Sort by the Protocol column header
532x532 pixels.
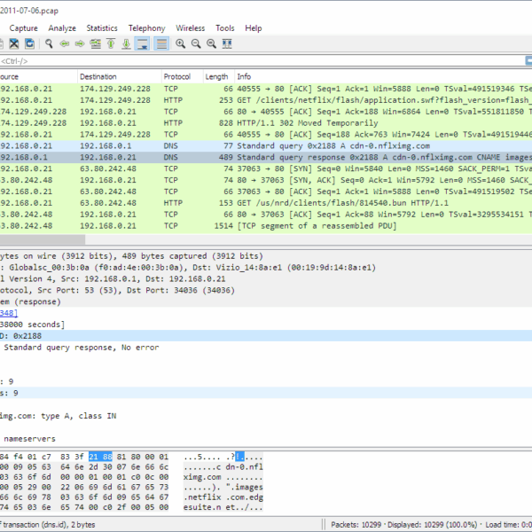tap(182, 76)
